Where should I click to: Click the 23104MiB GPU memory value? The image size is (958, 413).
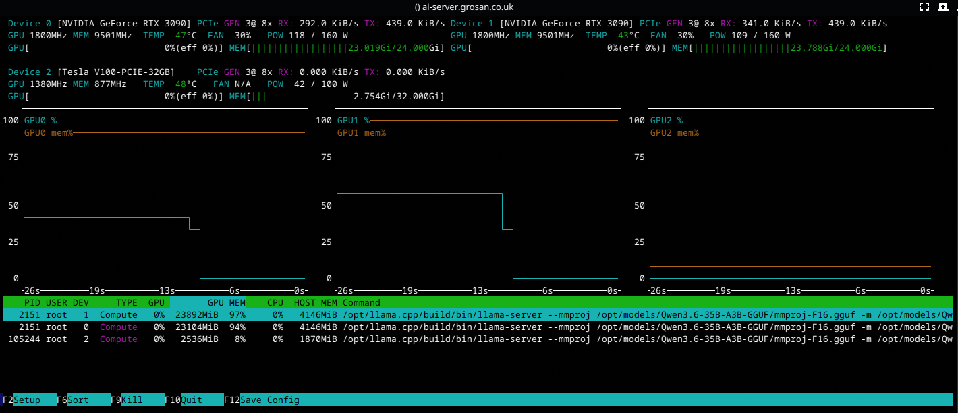click(197, 327)
